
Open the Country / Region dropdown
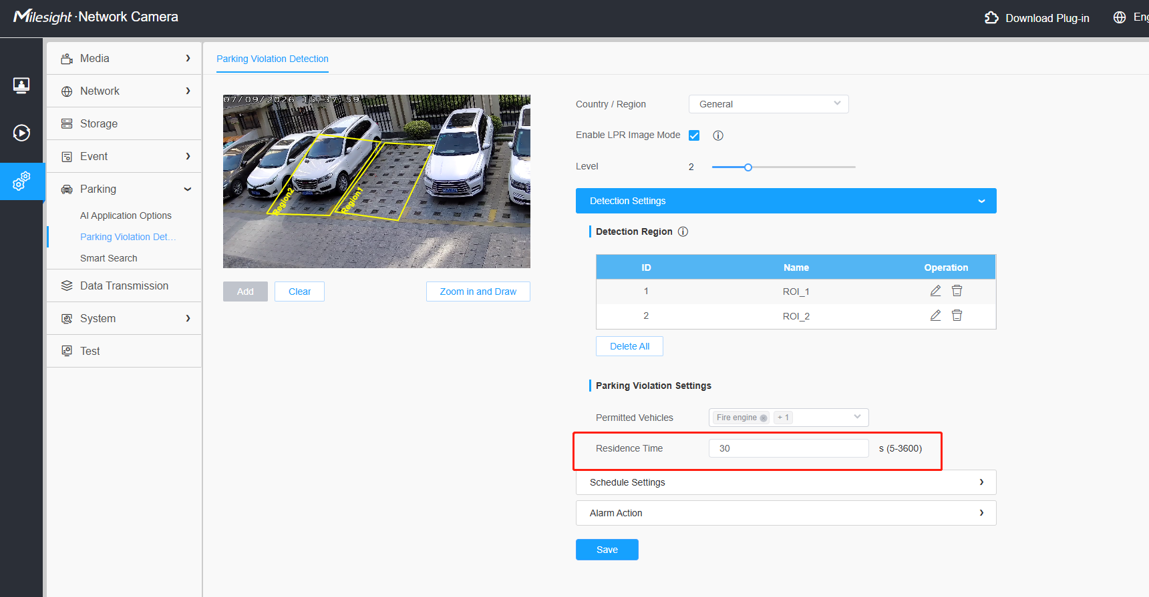click(768, 104)
